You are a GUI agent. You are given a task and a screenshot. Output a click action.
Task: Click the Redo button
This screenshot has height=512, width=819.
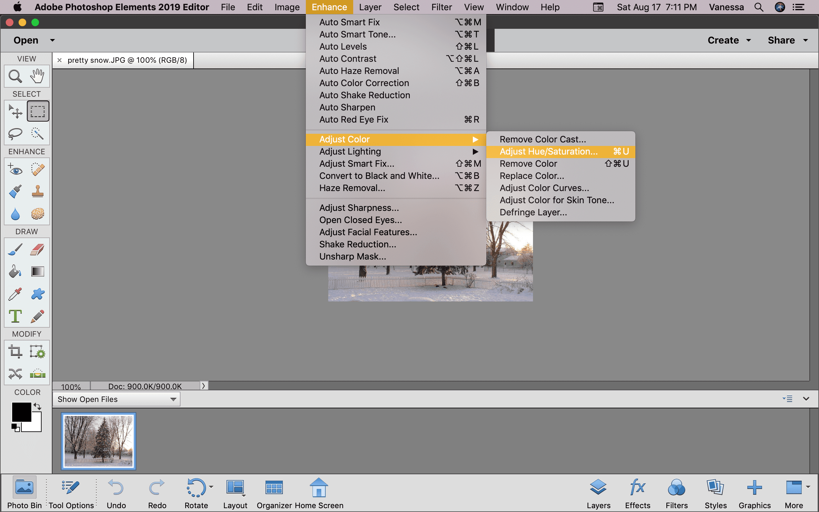pos(157,493)
